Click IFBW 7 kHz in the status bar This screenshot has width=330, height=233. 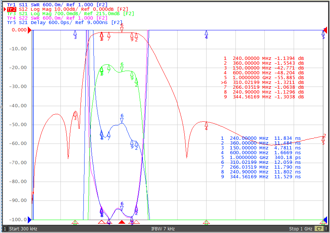pos(163,229)
